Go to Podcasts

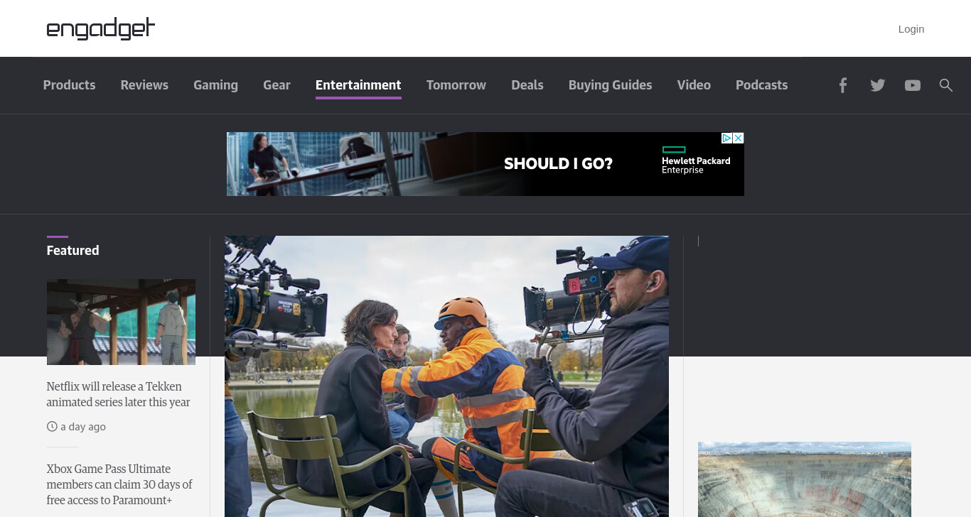tap(761, 85)
